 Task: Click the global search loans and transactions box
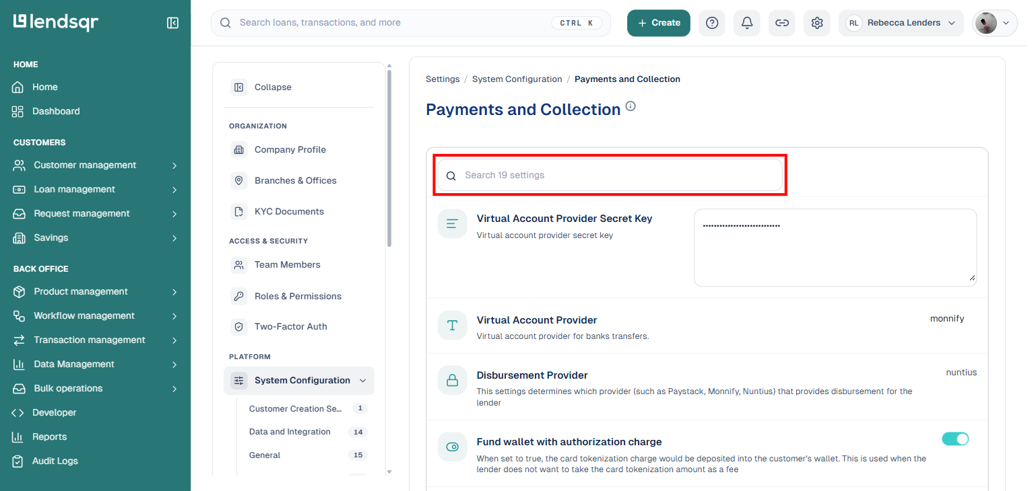[411, 23]
